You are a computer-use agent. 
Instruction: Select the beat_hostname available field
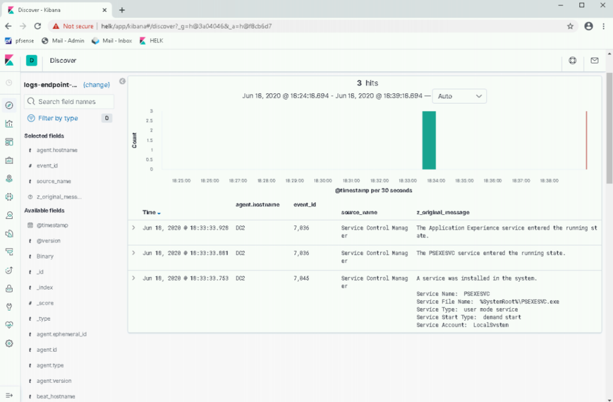[x=56, y=397]
